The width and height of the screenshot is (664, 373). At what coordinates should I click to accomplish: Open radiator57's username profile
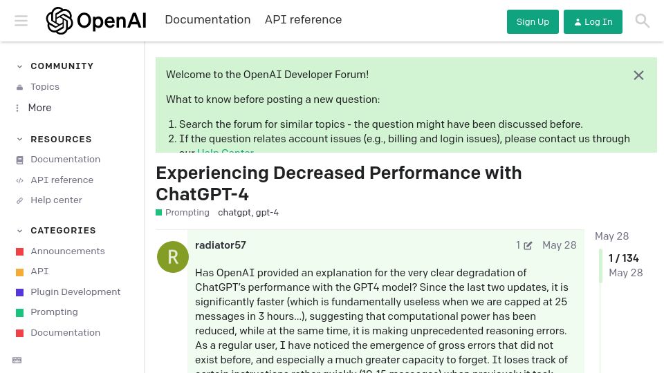click(220, 245)
